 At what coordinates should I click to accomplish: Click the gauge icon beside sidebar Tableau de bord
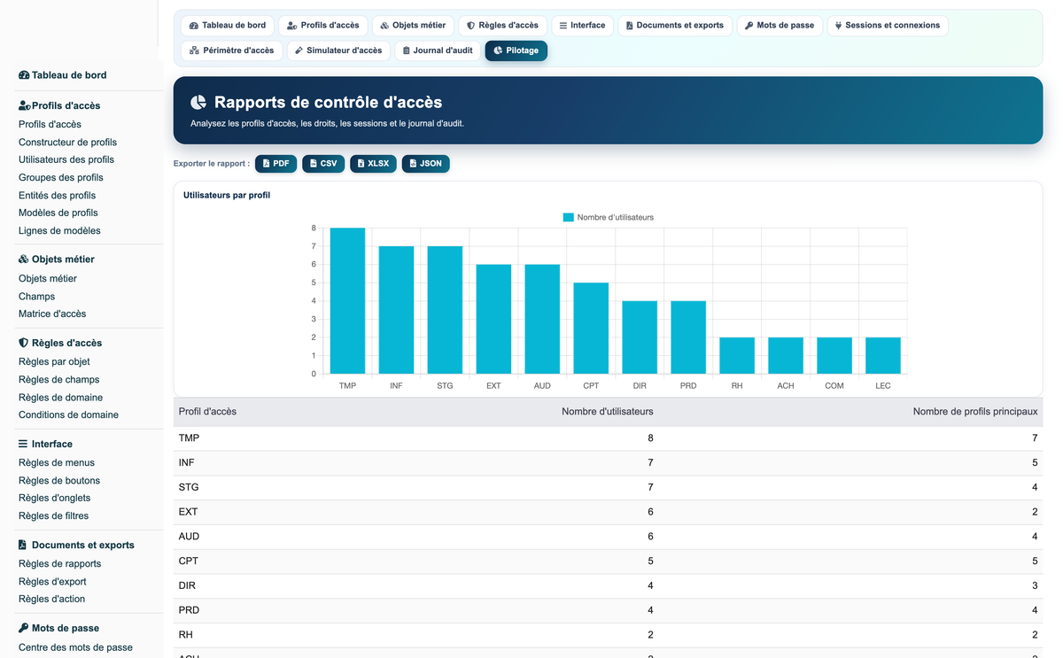[x=24, y=75]
